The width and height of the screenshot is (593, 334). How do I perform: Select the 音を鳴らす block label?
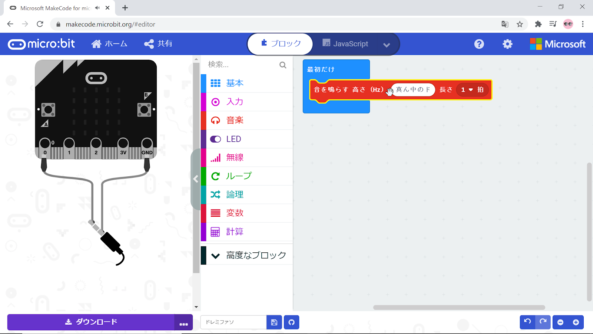pos(331,89)
